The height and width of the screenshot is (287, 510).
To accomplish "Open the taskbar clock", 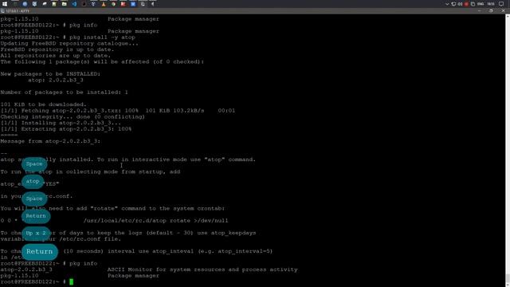I will click(x=491, y=4).
